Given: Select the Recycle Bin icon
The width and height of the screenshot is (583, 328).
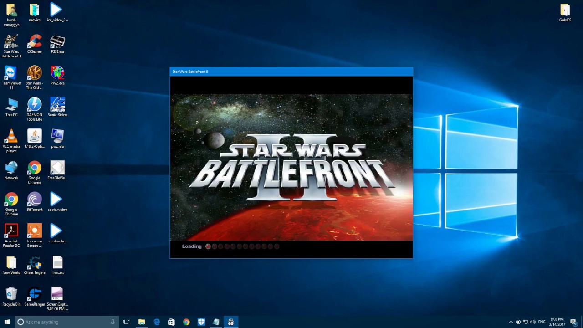Looking at the screenshot, I should (x=11, y=297).
